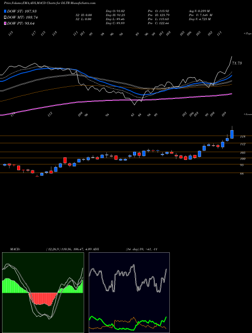Click the 'DOW ST: 107.83' value
Image resolution: width=252 pixels, height=333 pixels.
(22, 11)
